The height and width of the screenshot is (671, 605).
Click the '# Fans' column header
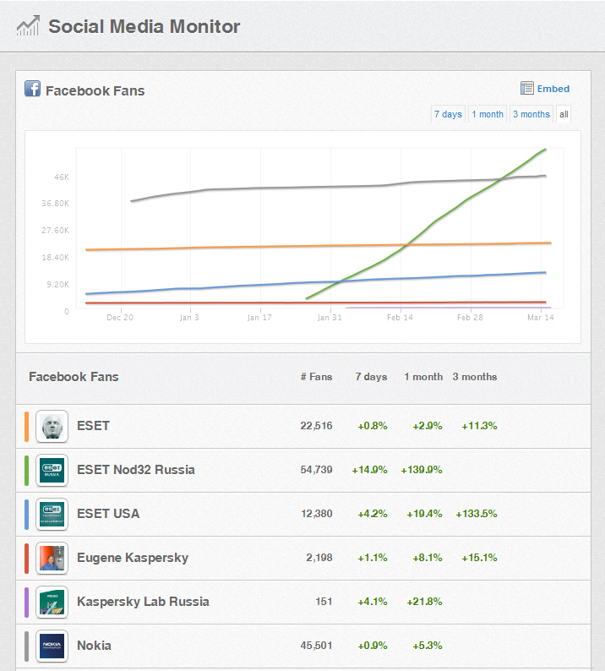click(x=316, y=377)
